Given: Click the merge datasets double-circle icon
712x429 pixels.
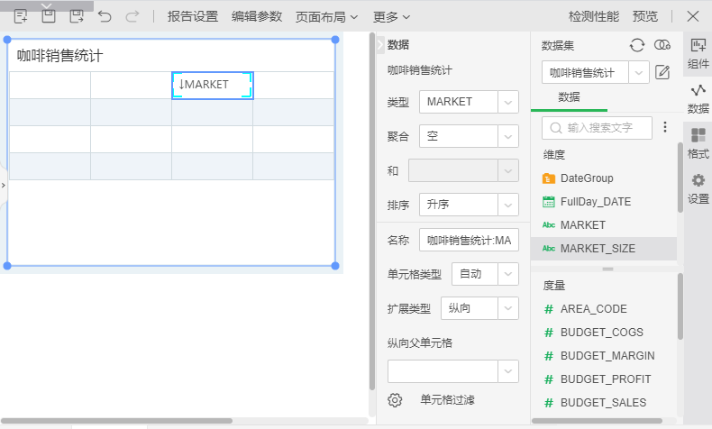Looking at the screenshot, I should pos(662,45).
